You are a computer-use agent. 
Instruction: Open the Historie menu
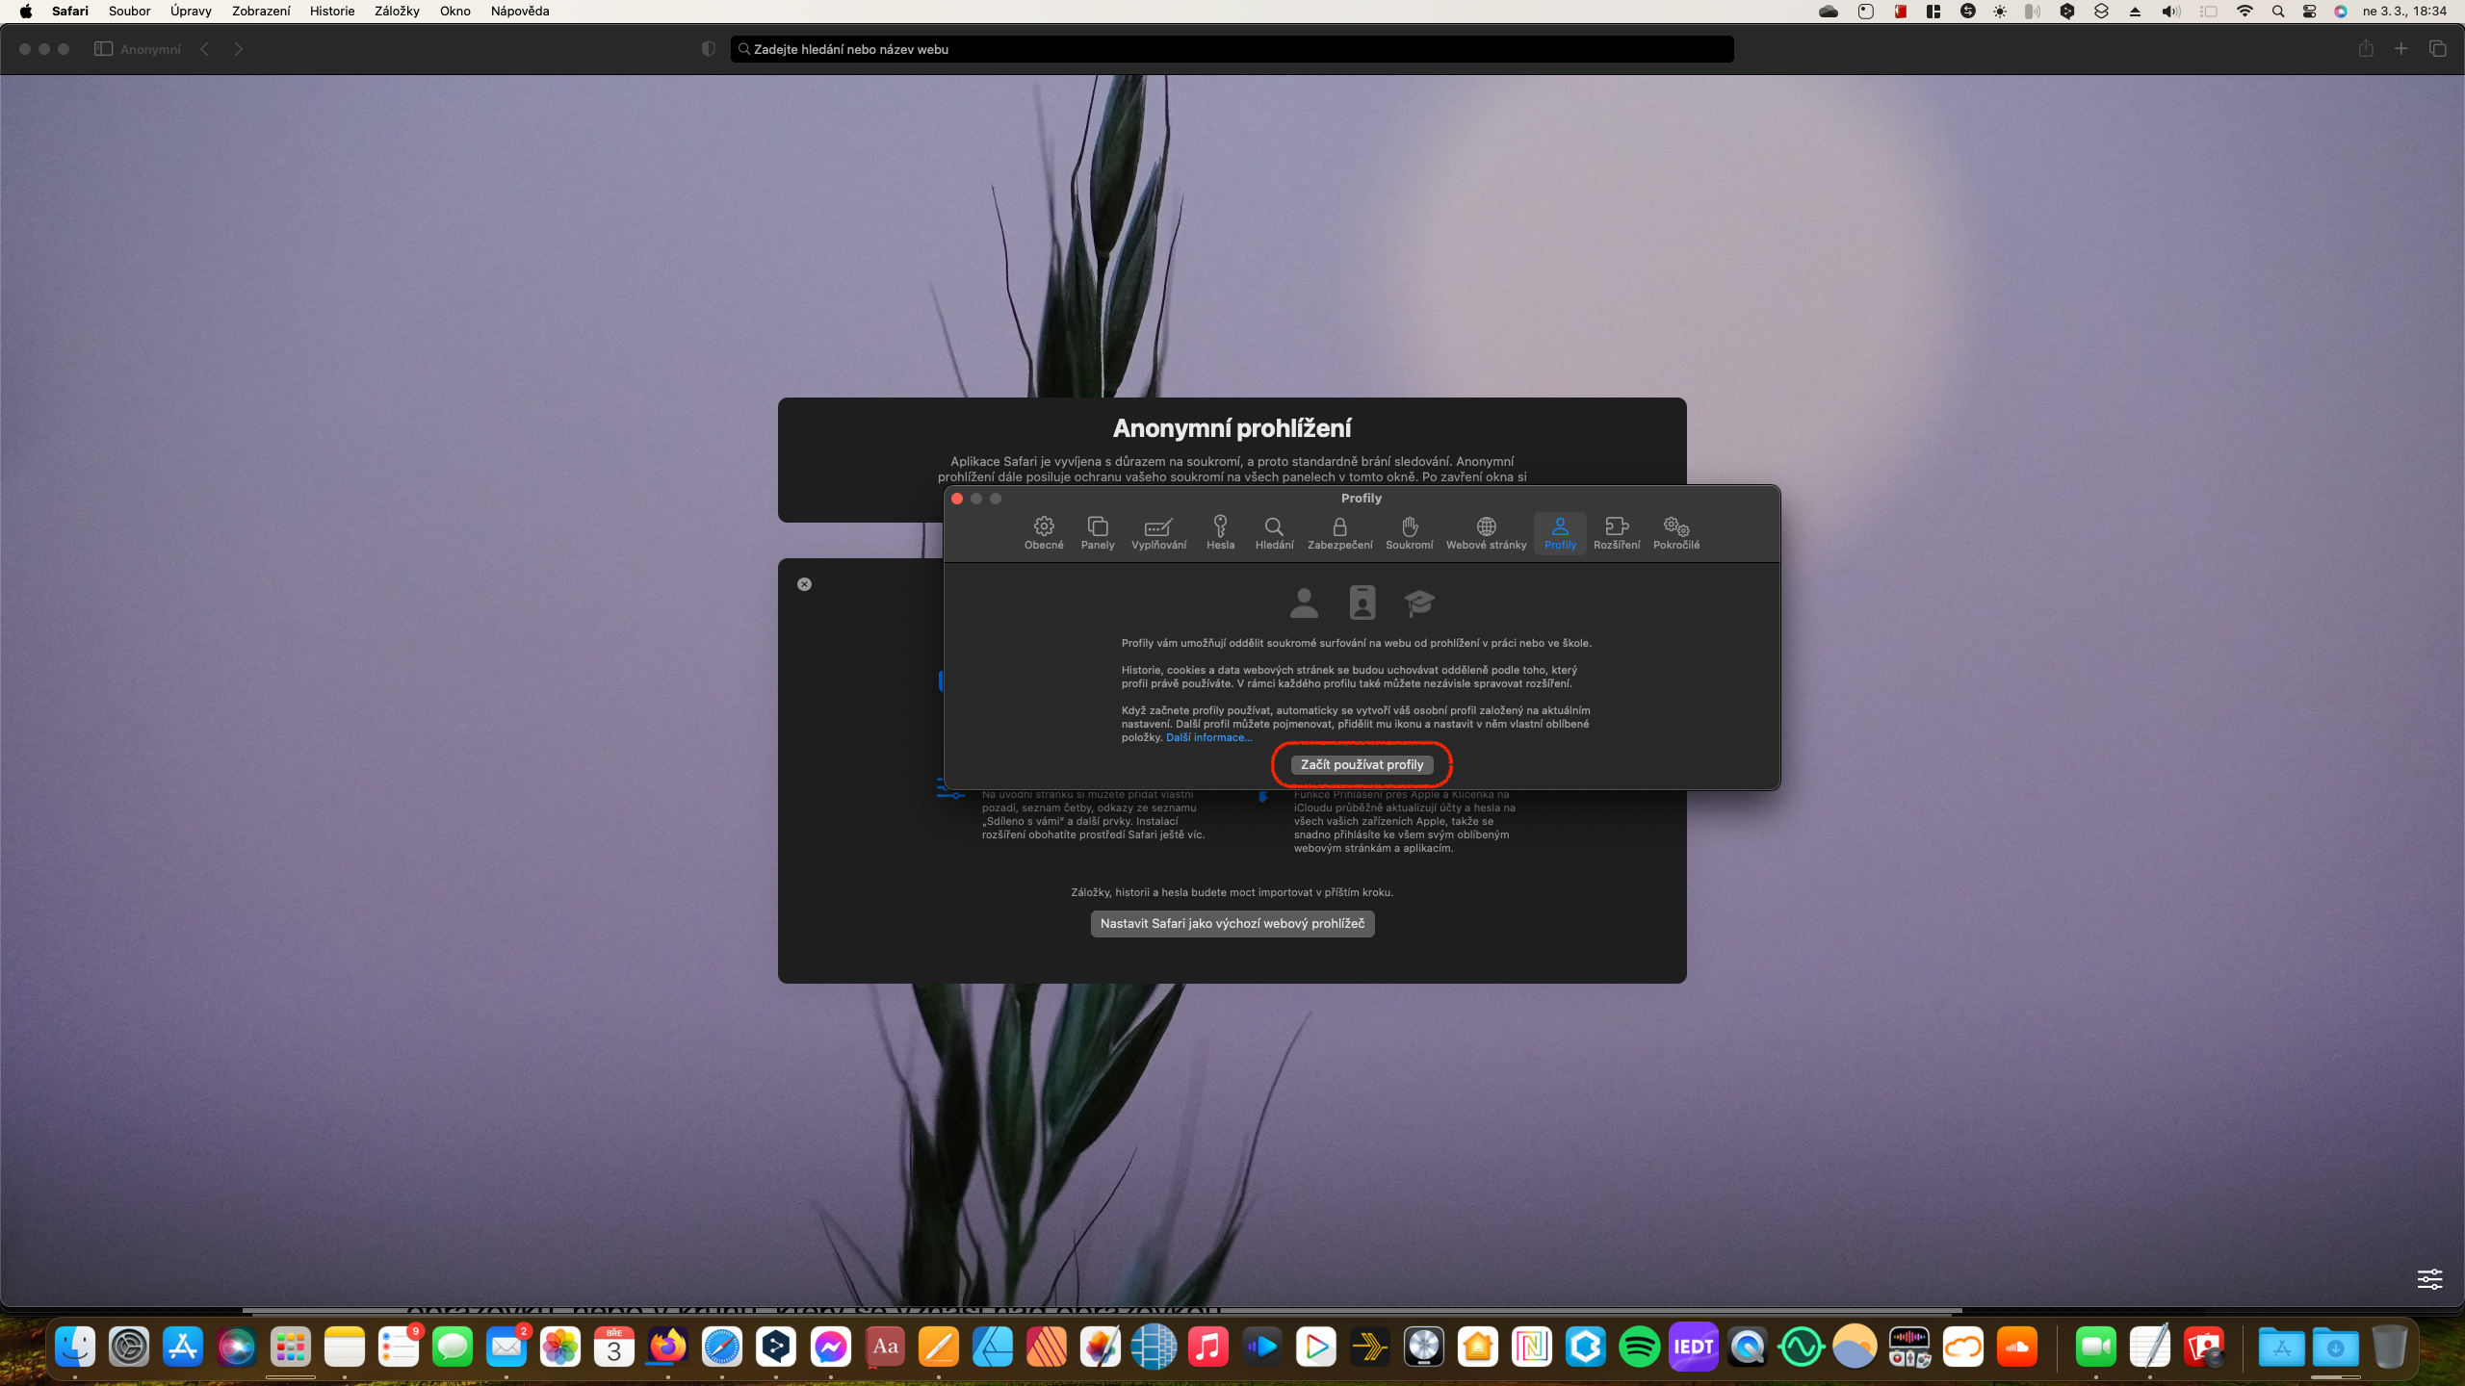click(x=331, y=12)
